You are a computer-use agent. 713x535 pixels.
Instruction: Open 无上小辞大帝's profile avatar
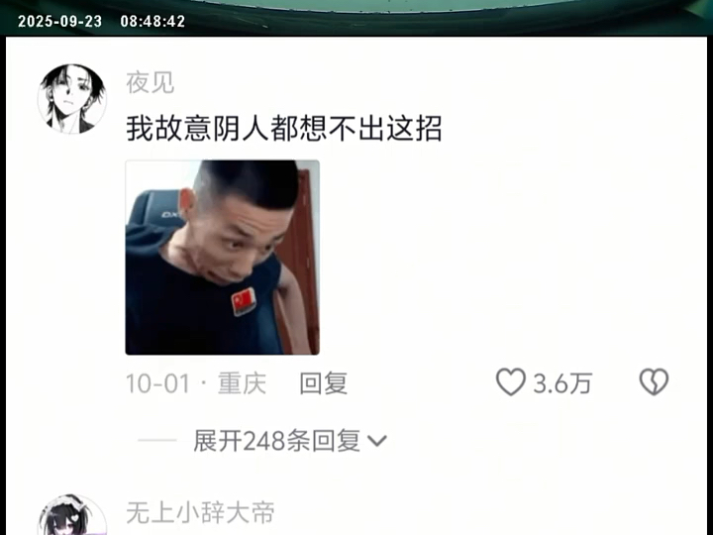(72, 515)
